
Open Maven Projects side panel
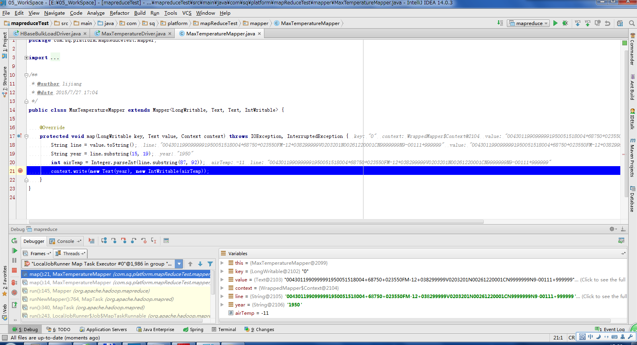[632, 157]
